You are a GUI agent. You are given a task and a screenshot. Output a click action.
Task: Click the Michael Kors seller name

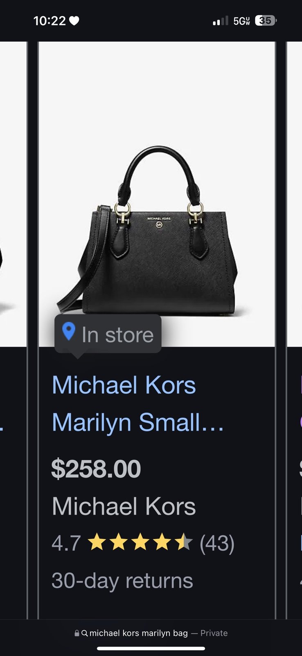tap(124, 506)
